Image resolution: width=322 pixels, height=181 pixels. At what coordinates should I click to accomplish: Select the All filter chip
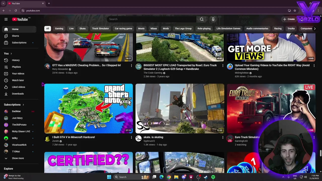click(48, 29)
